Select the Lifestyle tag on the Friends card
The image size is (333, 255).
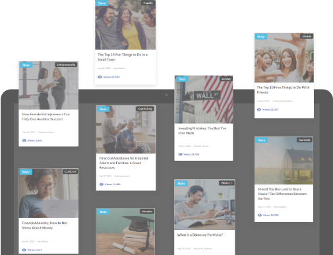(307, 36)
